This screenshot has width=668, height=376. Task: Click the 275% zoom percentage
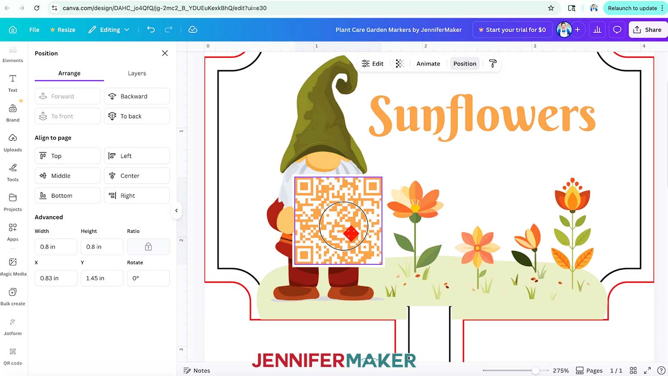coord(561,370)
